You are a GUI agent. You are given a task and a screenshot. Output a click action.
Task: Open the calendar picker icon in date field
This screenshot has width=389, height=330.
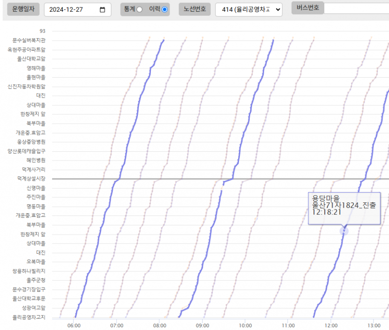point(102,10)
